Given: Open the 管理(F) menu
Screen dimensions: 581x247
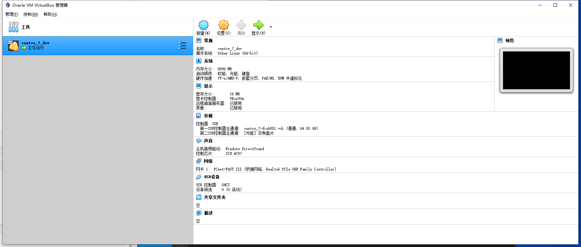Looking at the screenshot, I should pos(12,14).
